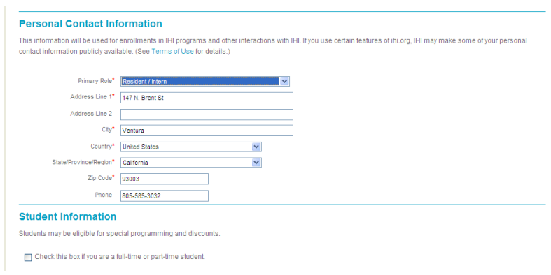551x275 pixels.
Task: Open the Primary Role dropdown arrow
Action: click(x=284, y=81)
